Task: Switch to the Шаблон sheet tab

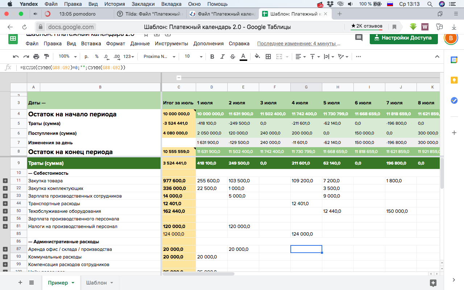Action: 96,283
